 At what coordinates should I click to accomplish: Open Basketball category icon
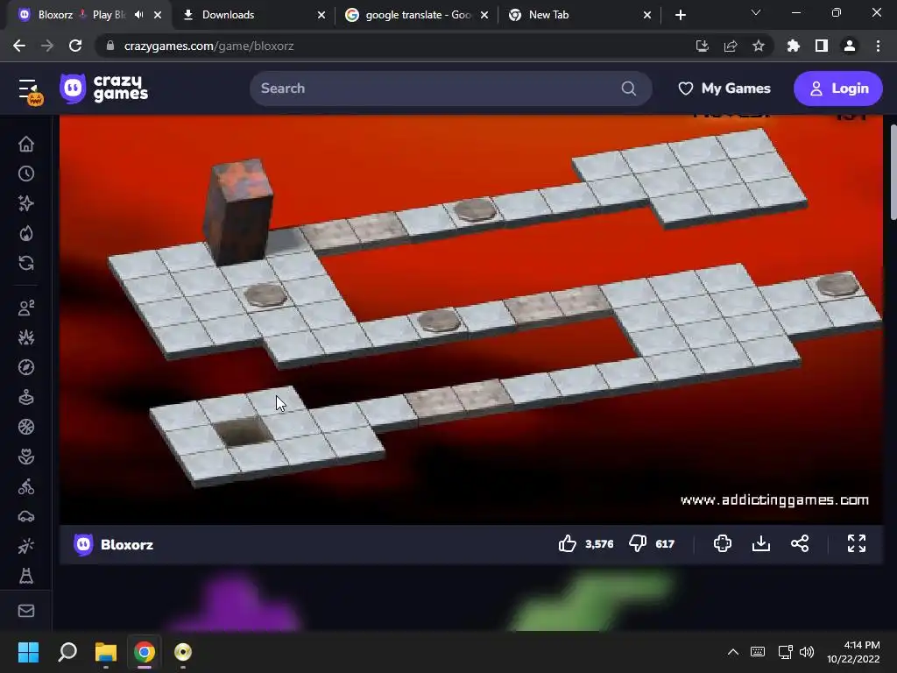25,427
